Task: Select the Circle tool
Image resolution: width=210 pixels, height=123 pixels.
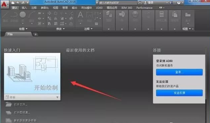Action: (x=23, y=15)
